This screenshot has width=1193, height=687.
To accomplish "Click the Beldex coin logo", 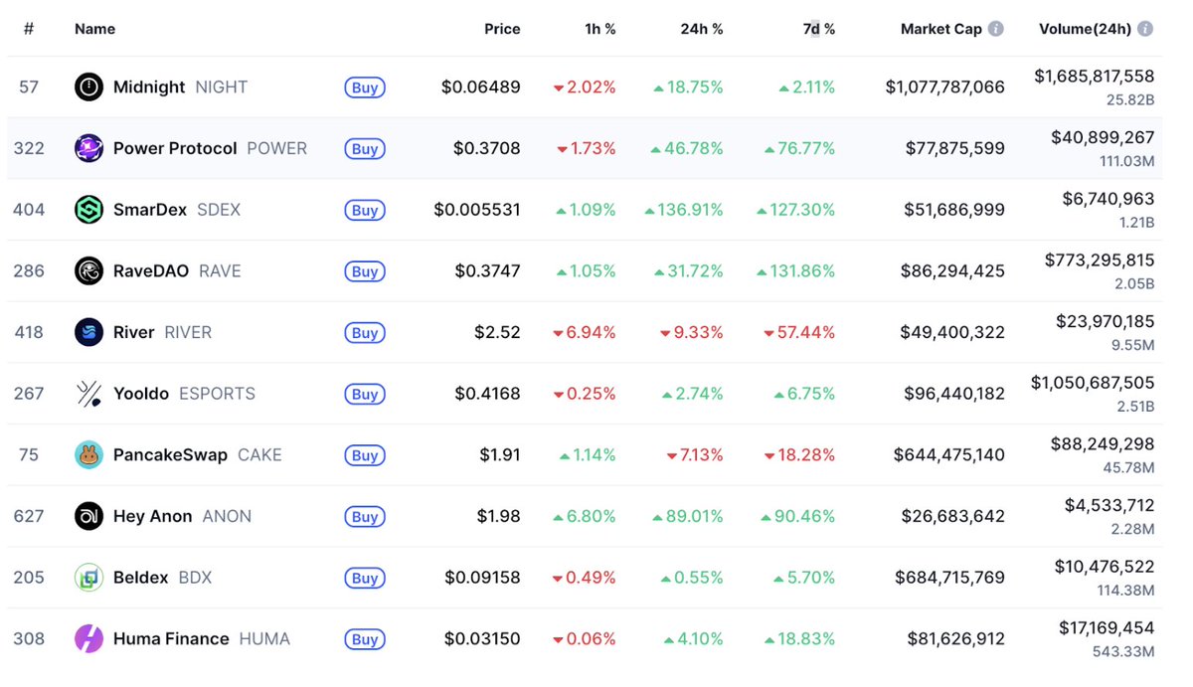I will click(88, 578).
